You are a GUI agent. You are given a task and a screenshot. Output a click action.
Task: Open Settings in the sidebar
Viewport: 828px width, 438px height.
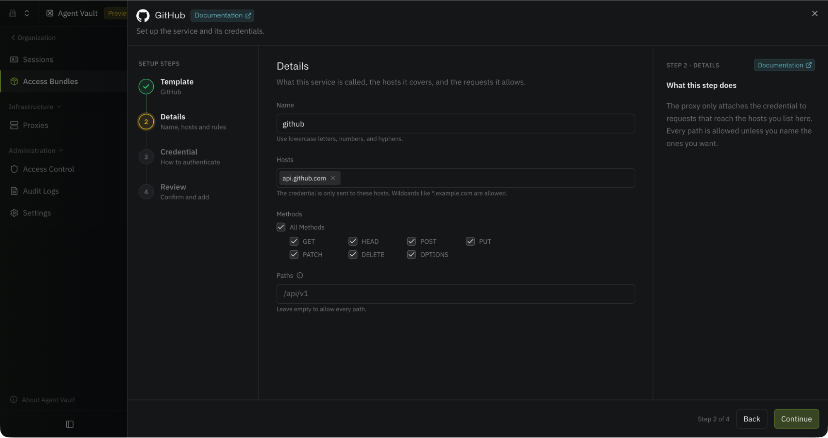pos(63,213)
